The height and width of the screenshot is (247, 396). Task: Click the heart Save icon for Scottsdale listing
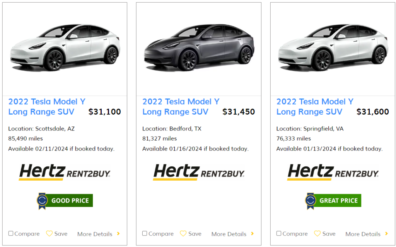[x=49, y=233]
